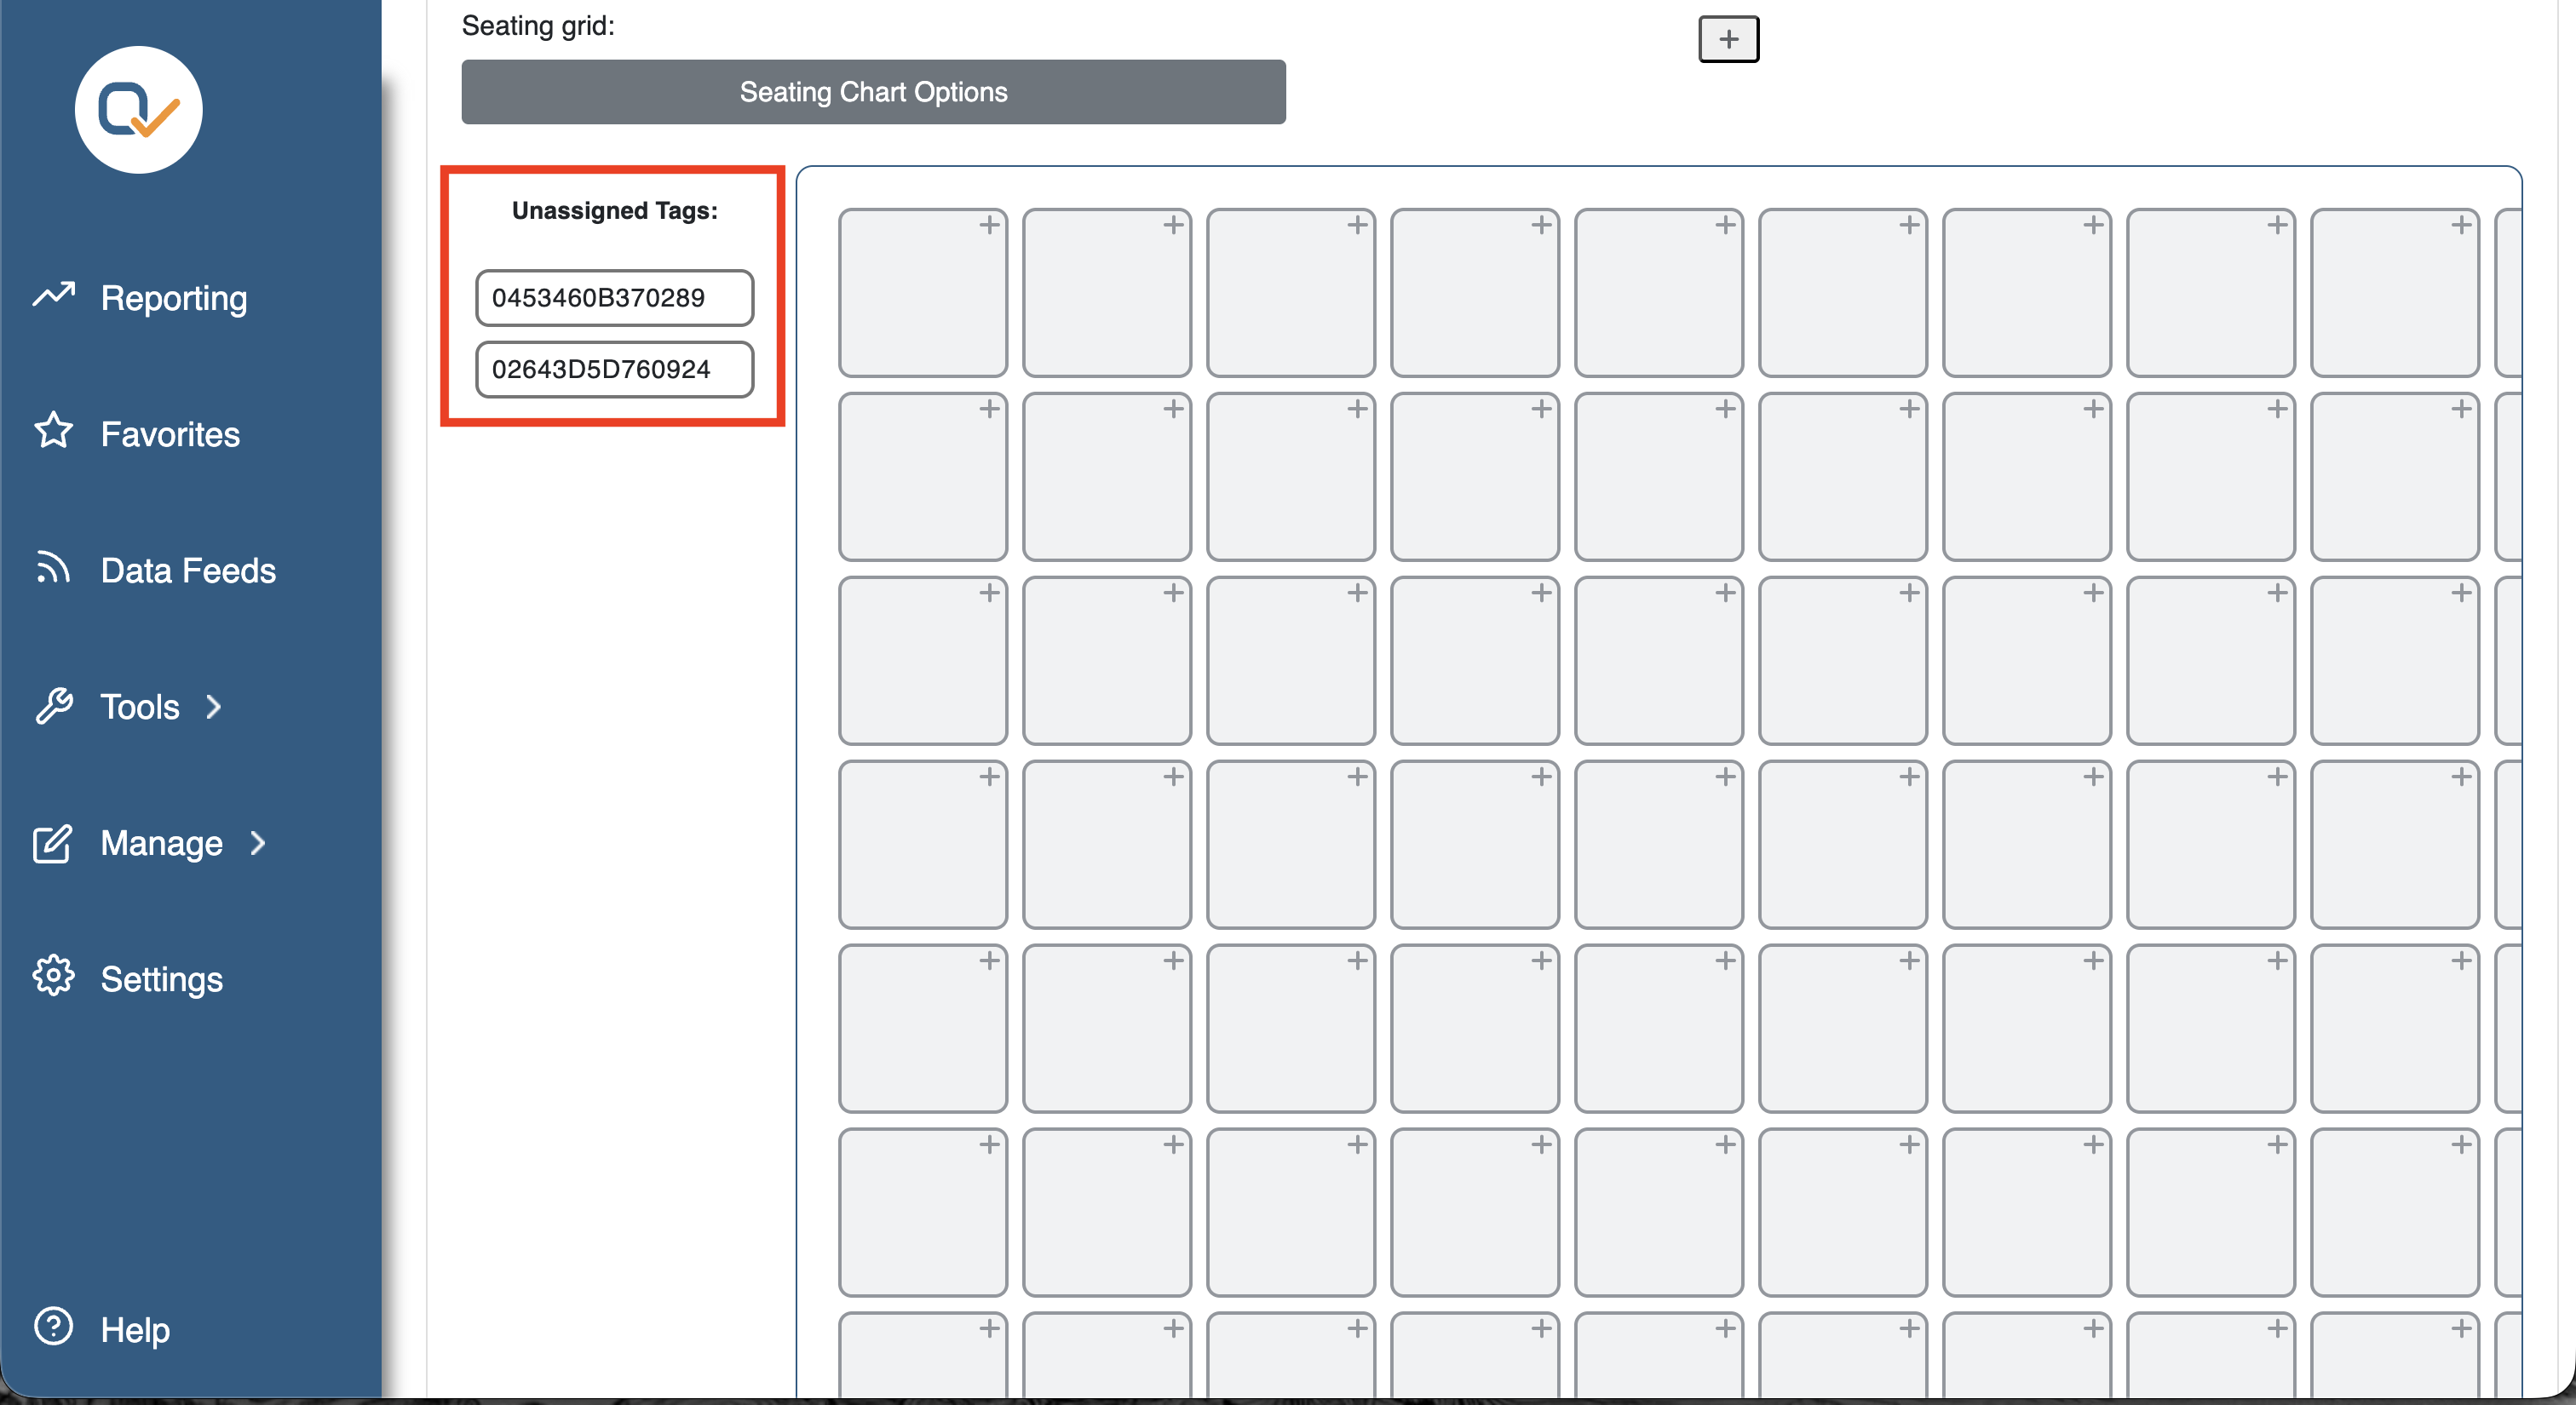Viewport: 2576px width, 1405px height.
Task: Select unassigned tag 02643D5D760924
Action: coord(614,370)
